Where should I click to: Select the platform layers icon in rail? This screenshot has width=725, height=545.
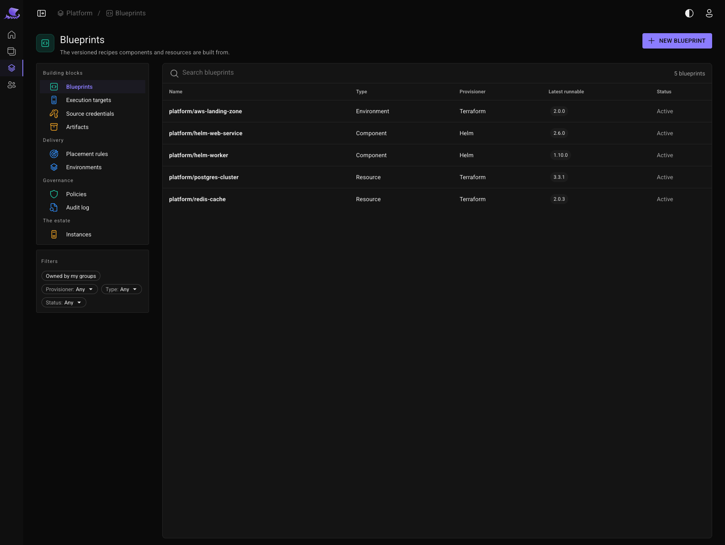pos(12,68)
